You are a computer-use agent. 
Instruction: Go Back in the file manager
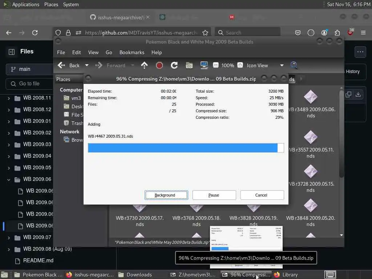pos(69,65)
